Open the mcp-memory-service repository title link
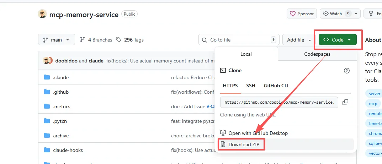This screenshot has height=164, width=382. click(84, 15)
